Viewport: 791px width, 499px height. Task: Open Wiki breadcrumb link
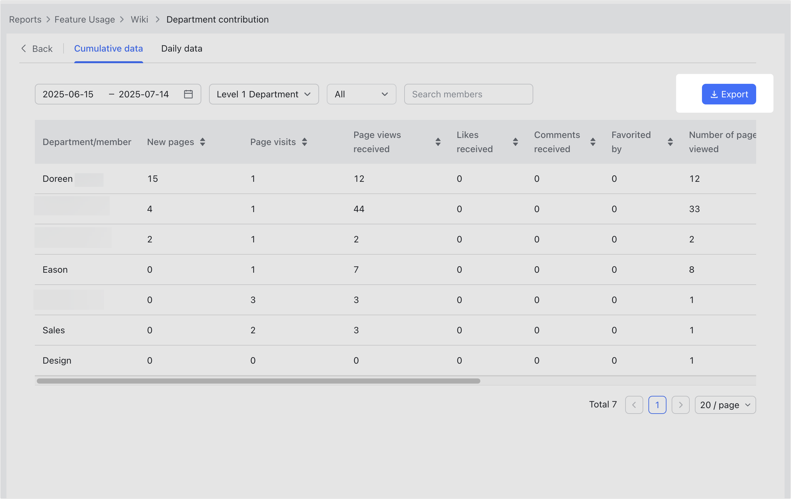[x=140, y=19]
